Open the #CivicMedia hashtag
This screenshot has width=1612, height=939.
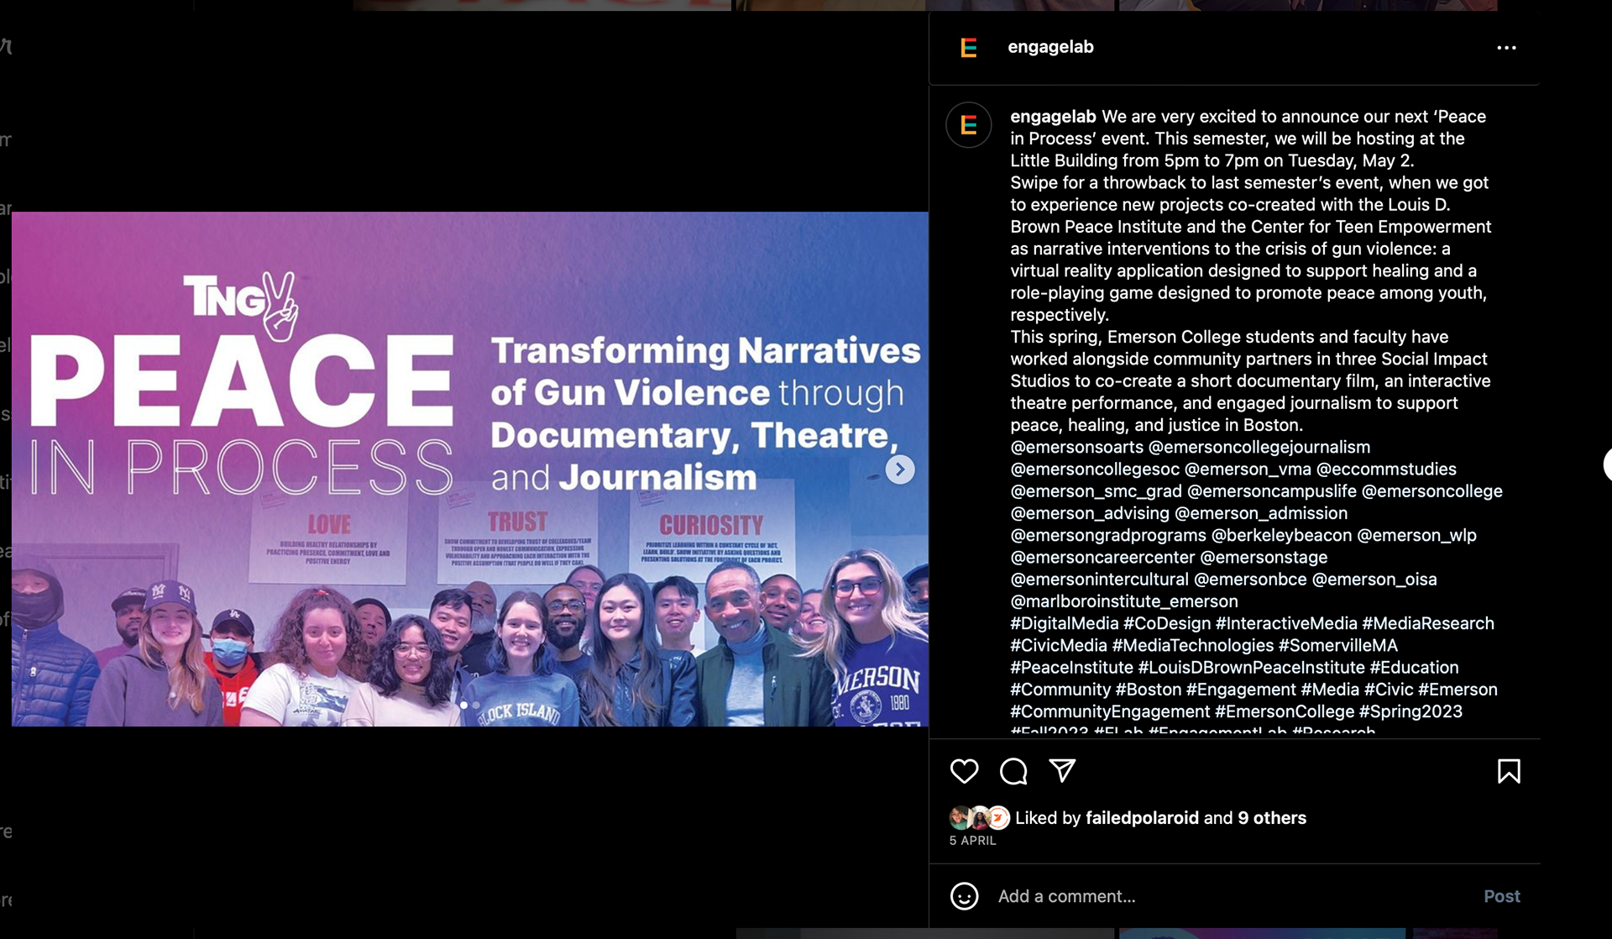(x=1059, y=646)
